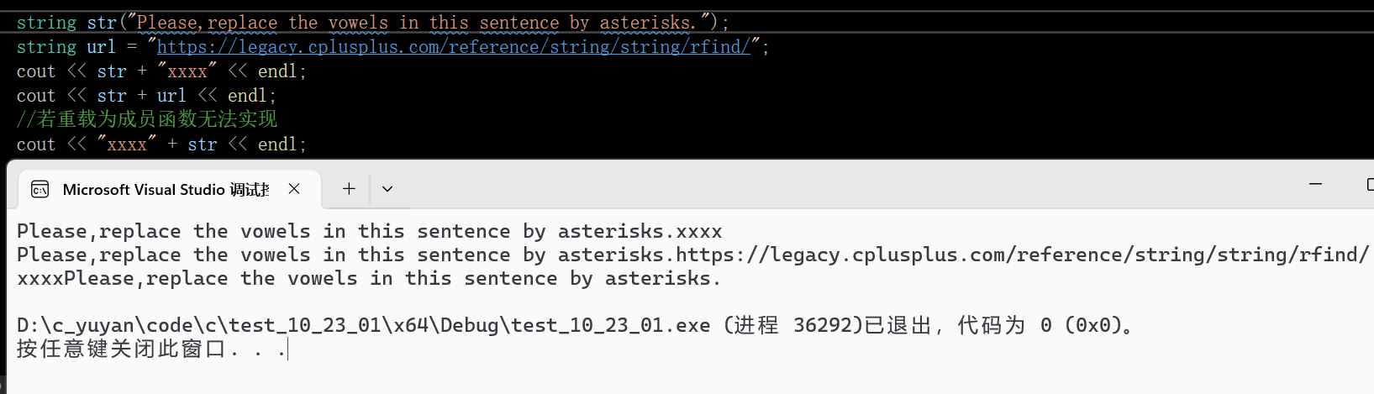Viewport: 1374px width, 394px height.
Task: Click the URL text in console output
Action: [1023, 255]
